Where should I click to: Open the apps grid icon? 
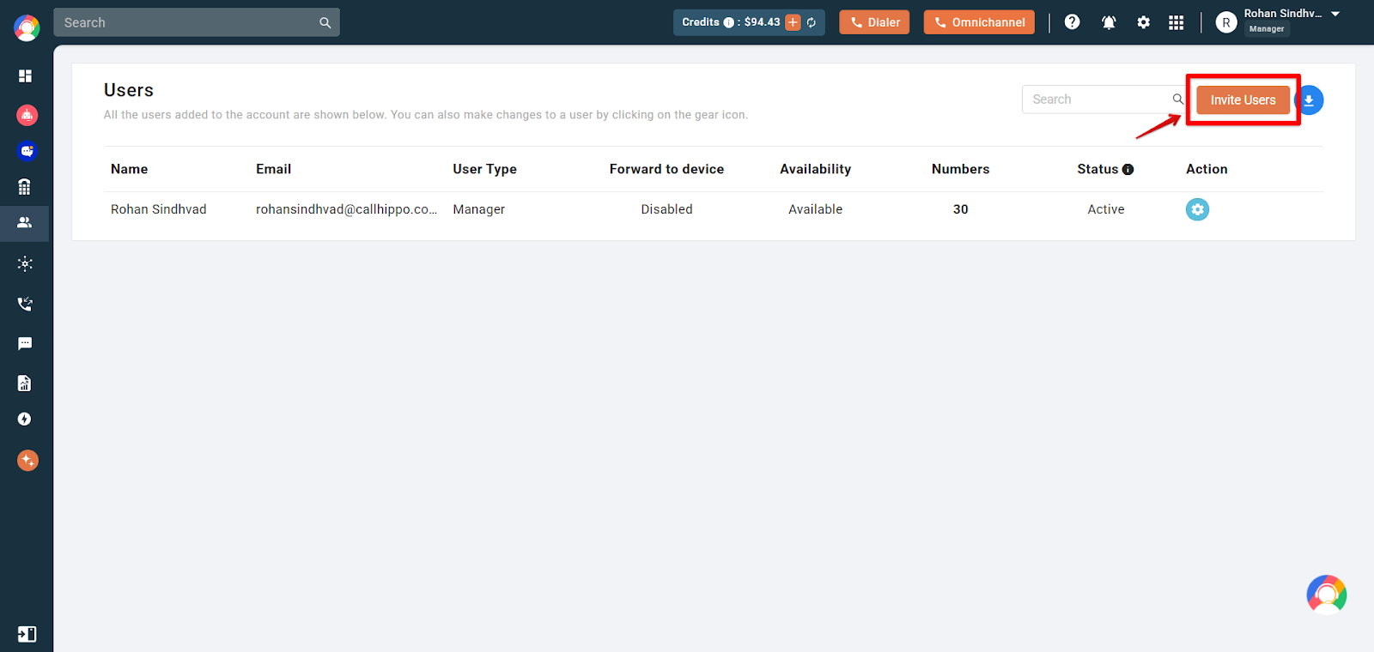pyautogui.click(x=1176, y=22)
